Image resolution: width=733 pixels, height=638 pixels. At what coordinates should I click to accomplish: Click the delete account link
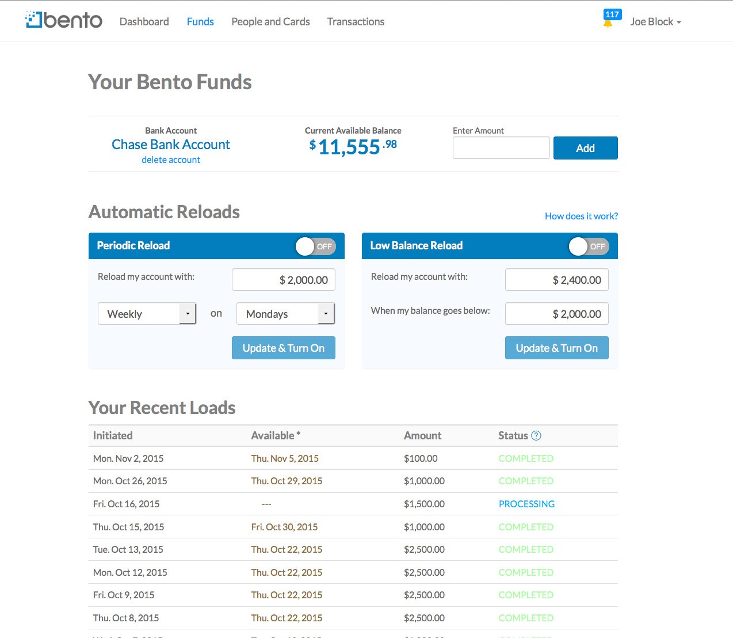[171, 160]
